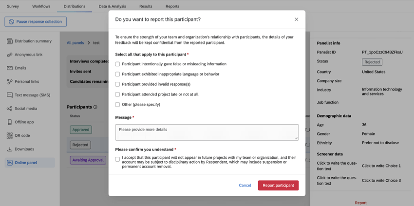Click the Distribution summary icon
Image resolution: width=414 pixels, height=206 pixels.
pyautogui.click(x=10, y=41)
